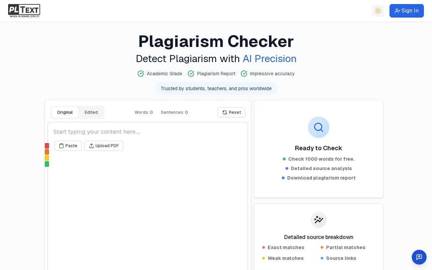This screenshot has height=270, width=432.
Task: Click 'Exact matches' label
Action: click(x=286, y=247)
